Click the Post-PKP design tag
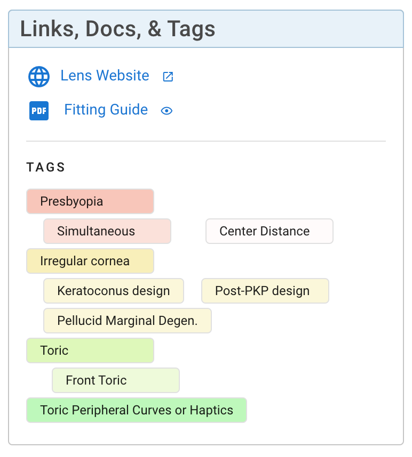 (265, 291)
